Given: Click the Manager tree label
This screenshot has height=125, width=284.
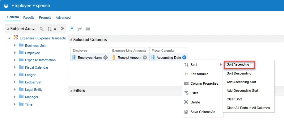Looking at the screenshot, I should pos(32,97).
